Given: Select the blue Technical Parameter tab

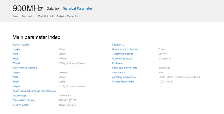Looking at the screenshot, I should pos(78,9).
